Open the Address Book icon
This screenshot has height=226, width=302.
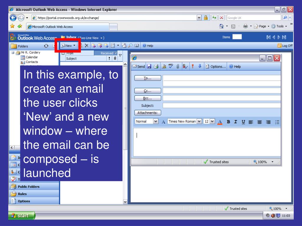(137, 46)
